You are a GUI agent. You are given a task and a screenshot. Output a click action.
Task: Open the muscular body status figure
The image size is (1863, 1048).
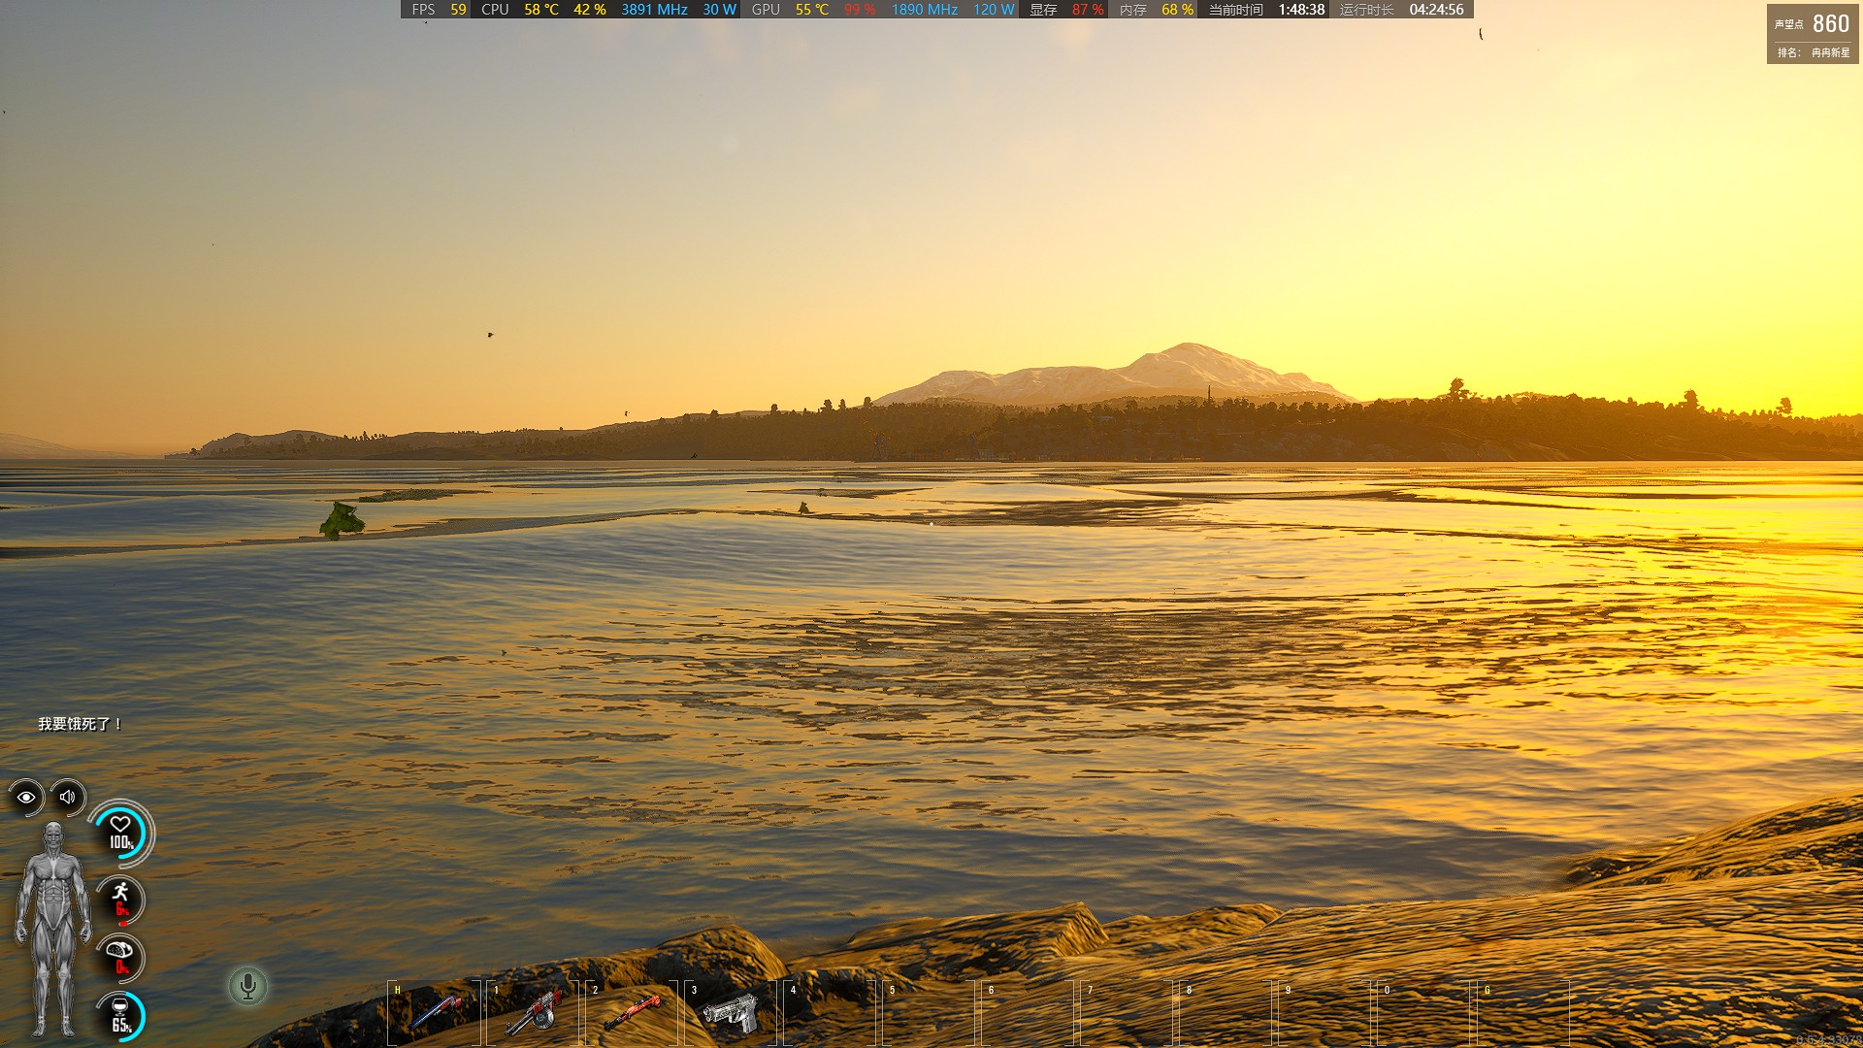coord(53,930)
